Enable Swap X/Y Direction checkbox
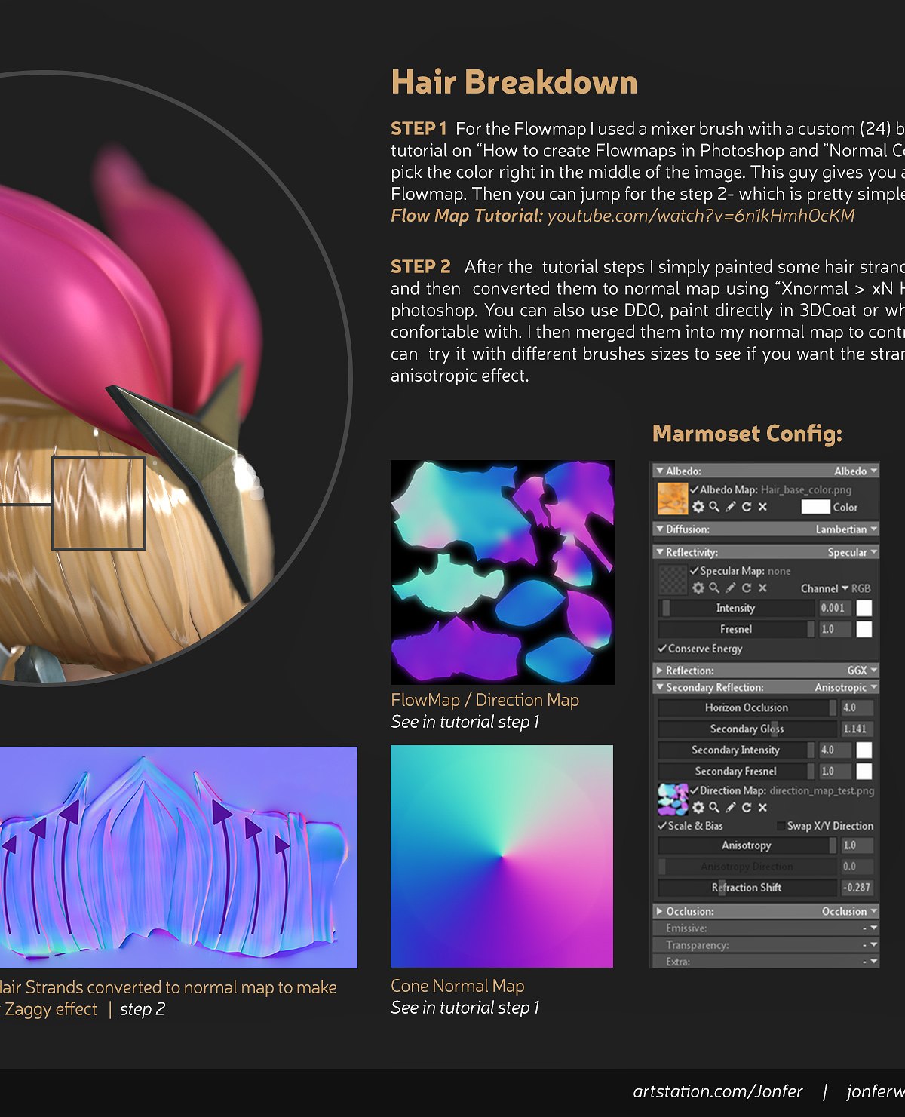The width and height of the screenshot is (905, 1117). coord(781,826)
